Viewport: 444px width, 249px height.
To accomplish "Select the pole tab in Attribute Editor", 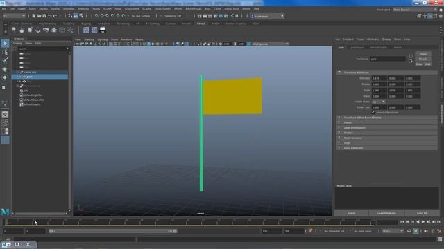I will [x=341, y=48].
